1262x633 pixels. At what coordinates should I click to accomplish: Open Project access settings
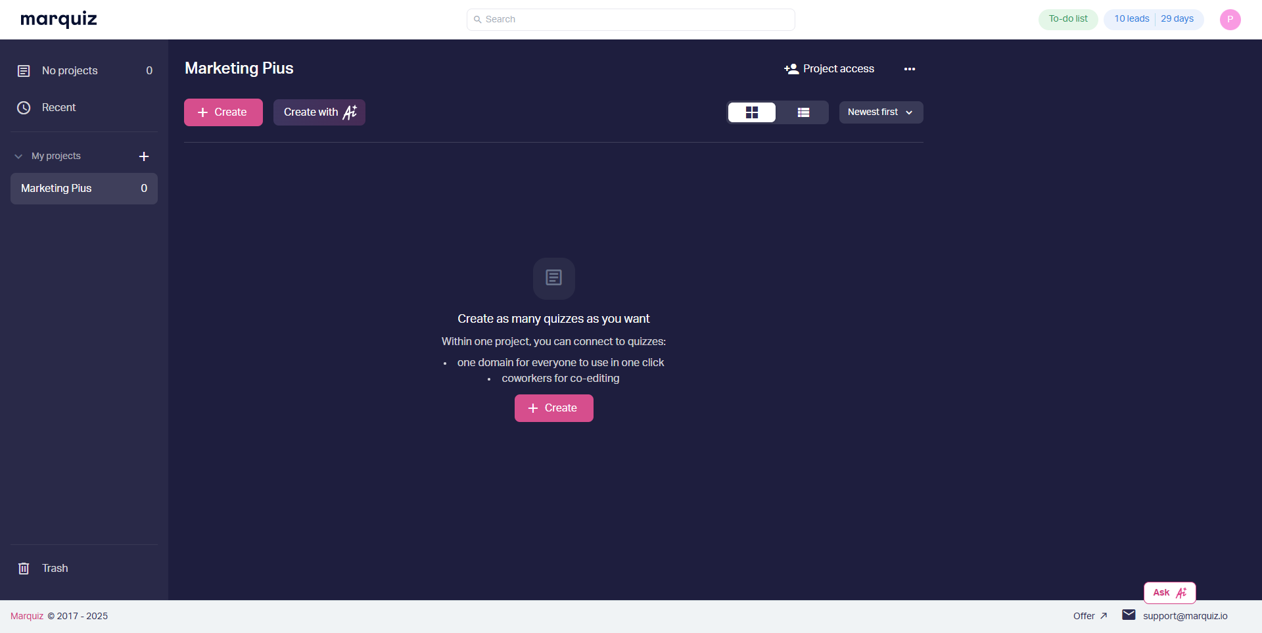[x=829, y=69]
